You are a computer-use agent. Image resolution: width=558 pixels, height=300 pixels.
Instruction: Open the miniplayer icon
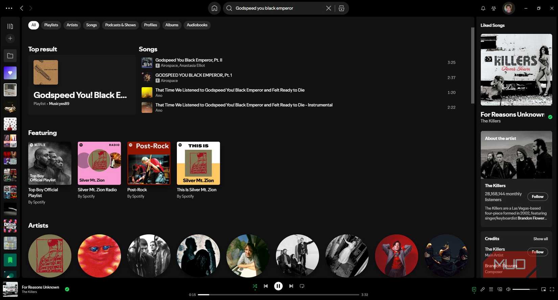(543, 289)
